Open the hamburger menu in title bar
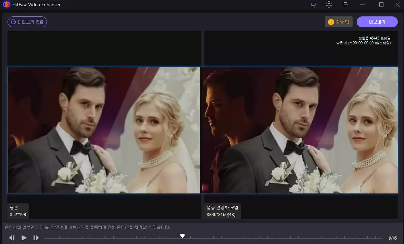 point(345,5)
